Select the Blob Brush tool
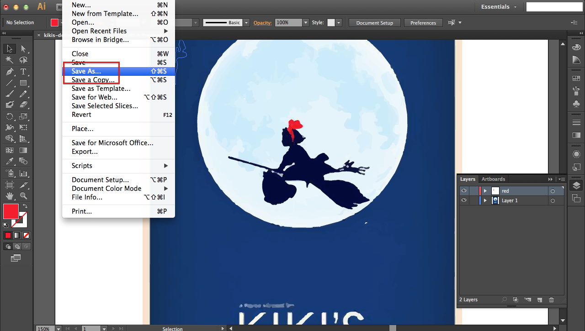Viewport: 585px width, 331px height. click(10, 105)
